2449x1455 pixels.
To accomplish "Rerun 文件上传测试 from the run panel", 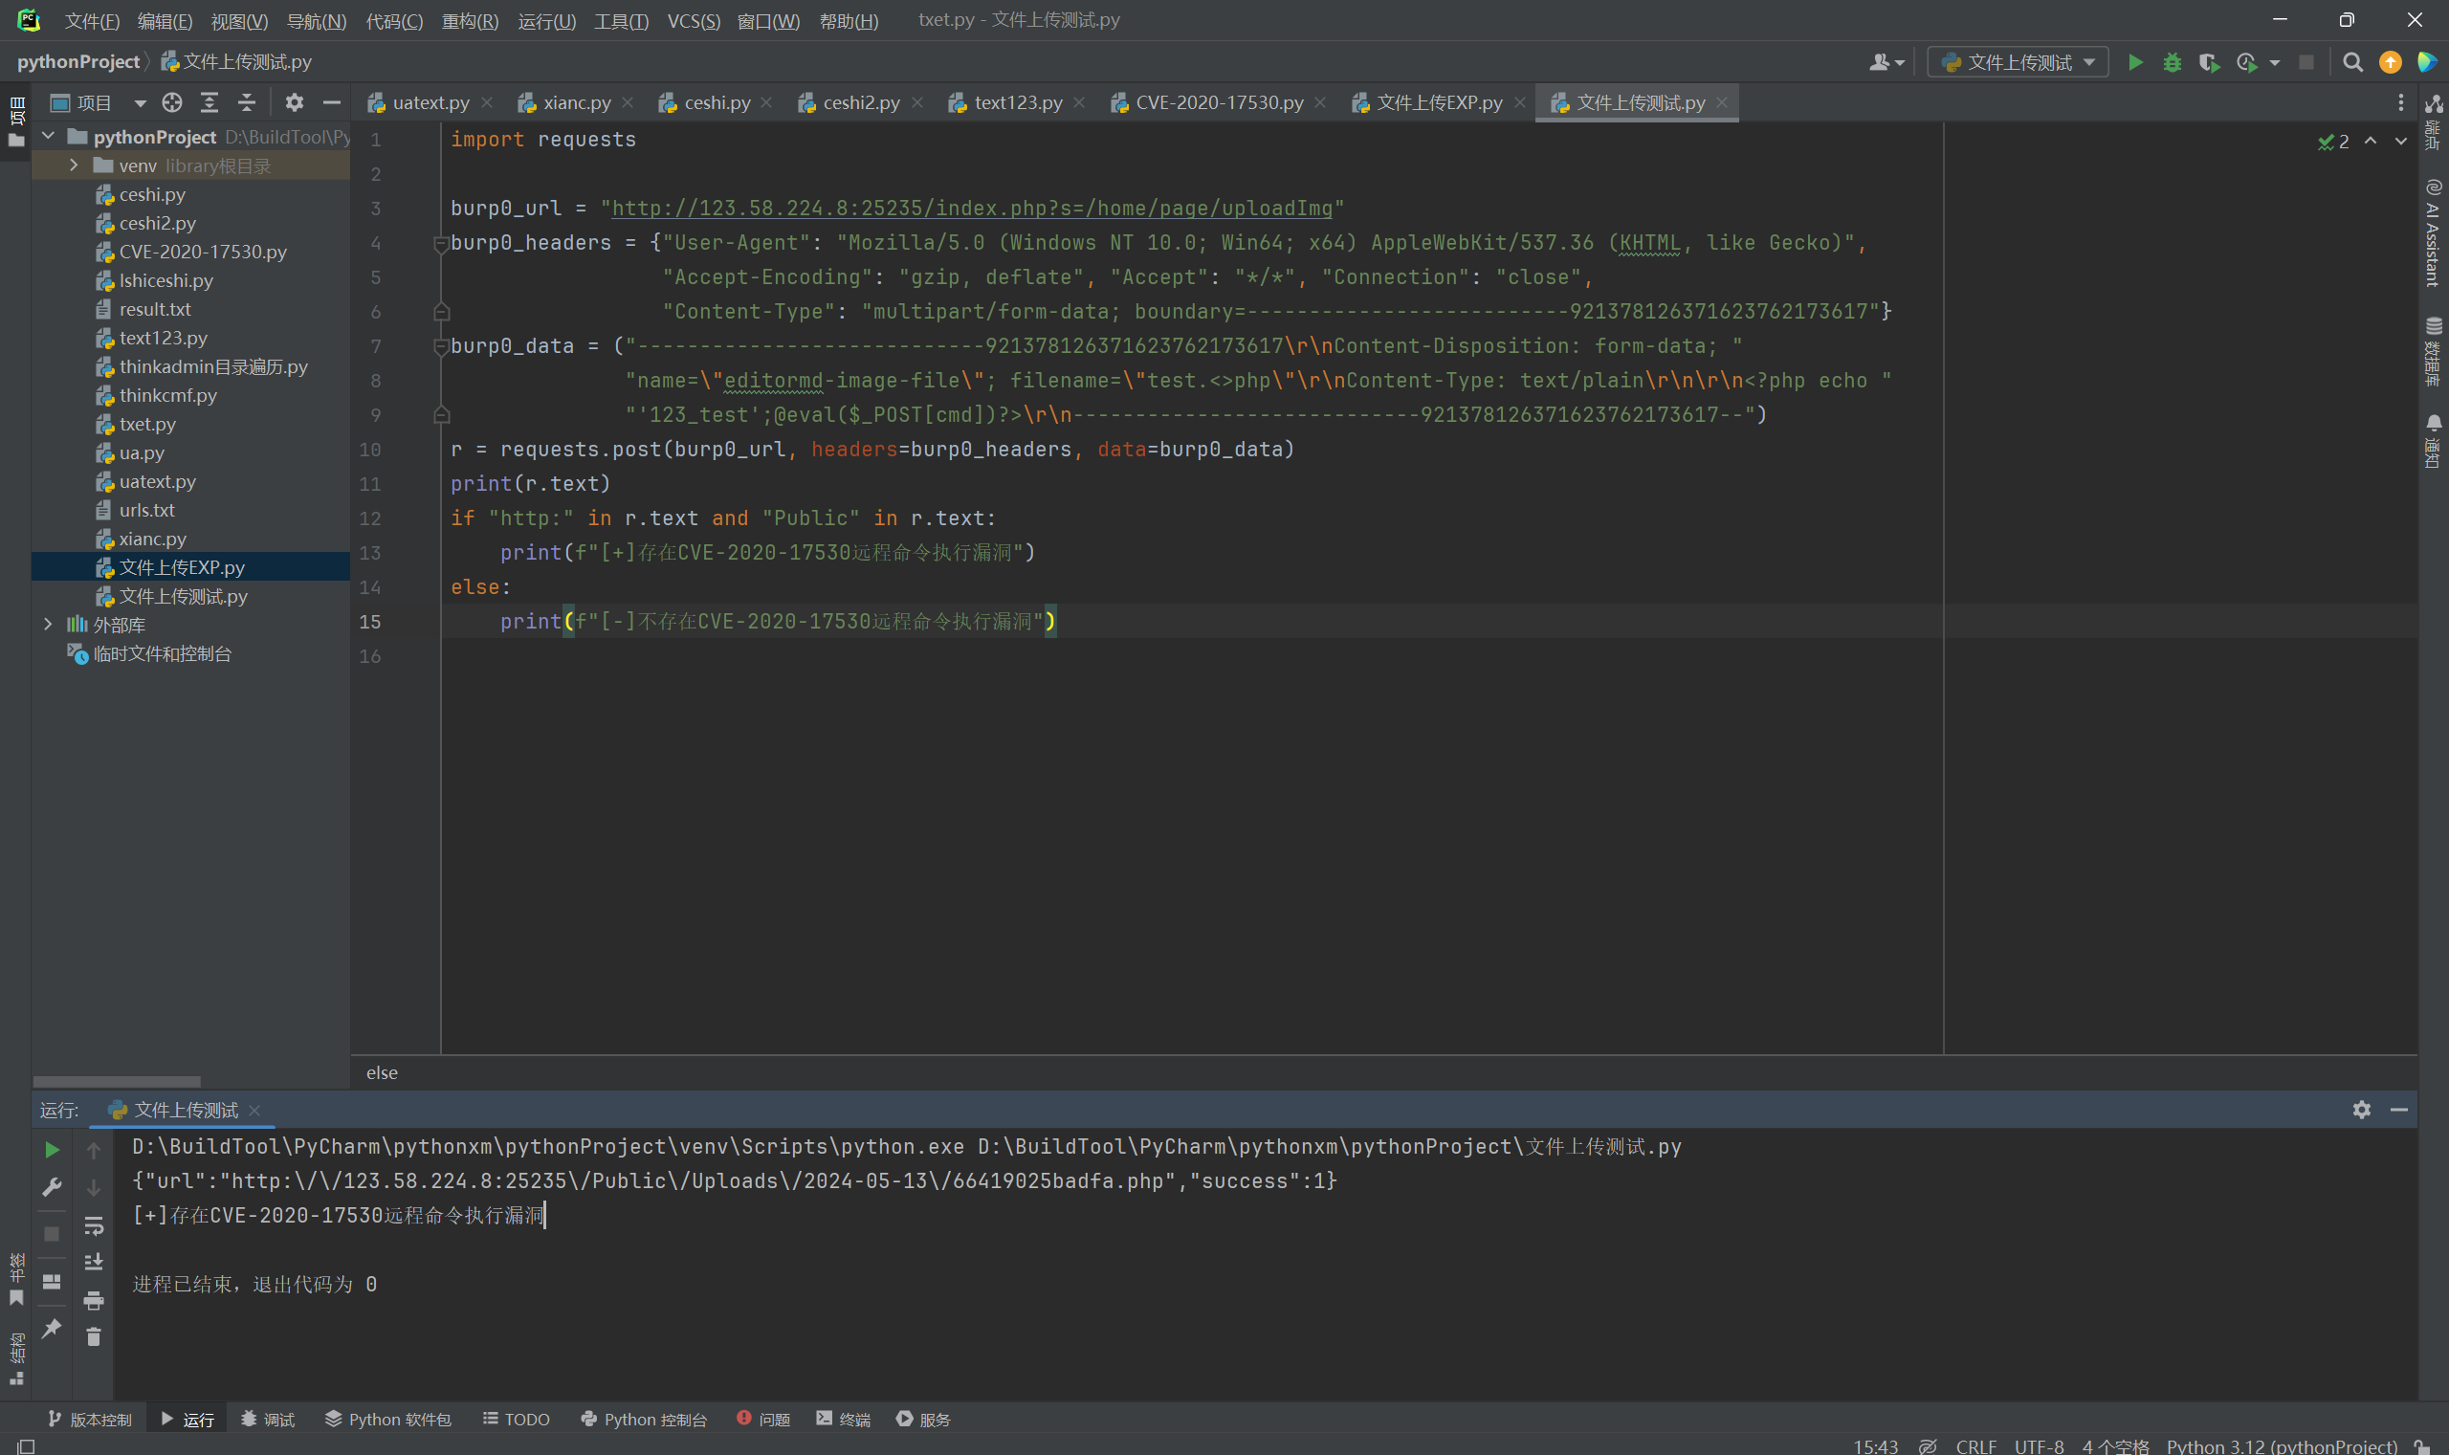I will coord(52,1149).
